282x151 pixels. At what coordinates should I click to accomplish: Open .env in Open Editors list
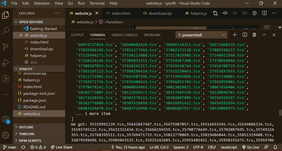pos(39,62)
